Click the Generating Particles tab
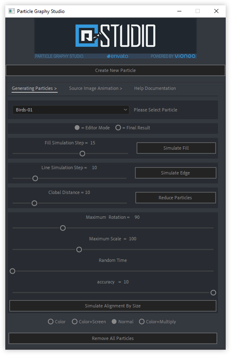 (34, 88)
